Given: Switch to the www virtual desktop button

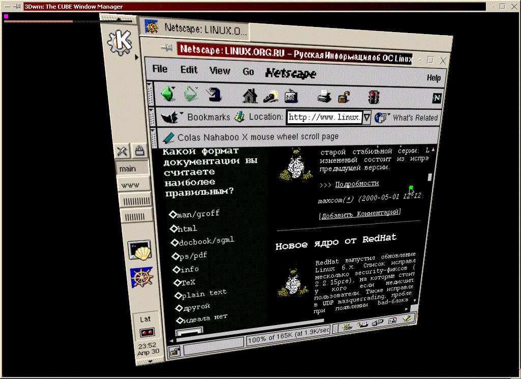Looking at the screenshot, I should coord(134,185).
